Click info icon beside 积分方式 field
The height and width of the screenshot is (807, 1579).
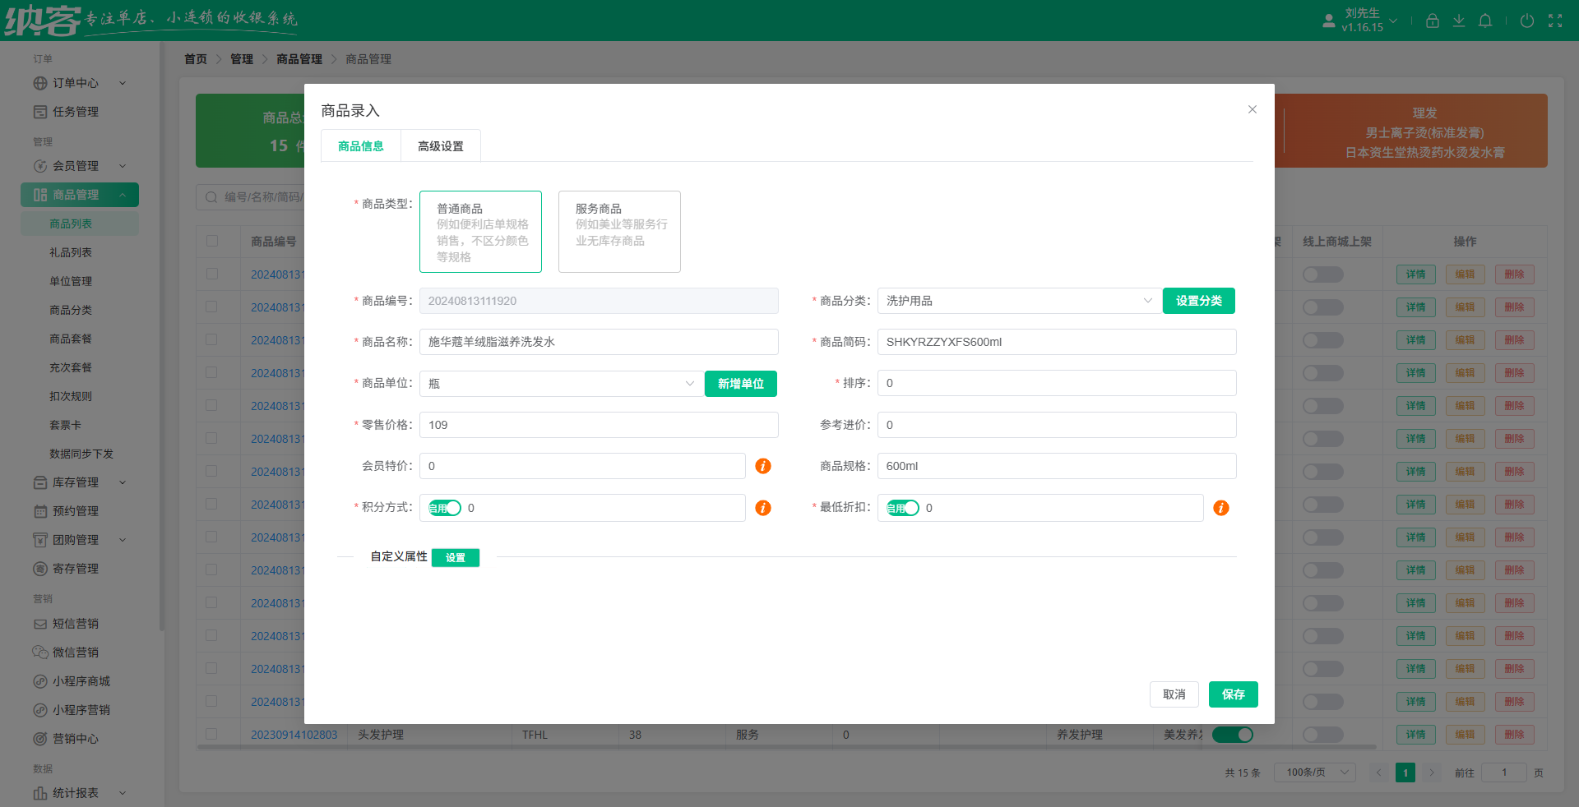click(763, 508)
